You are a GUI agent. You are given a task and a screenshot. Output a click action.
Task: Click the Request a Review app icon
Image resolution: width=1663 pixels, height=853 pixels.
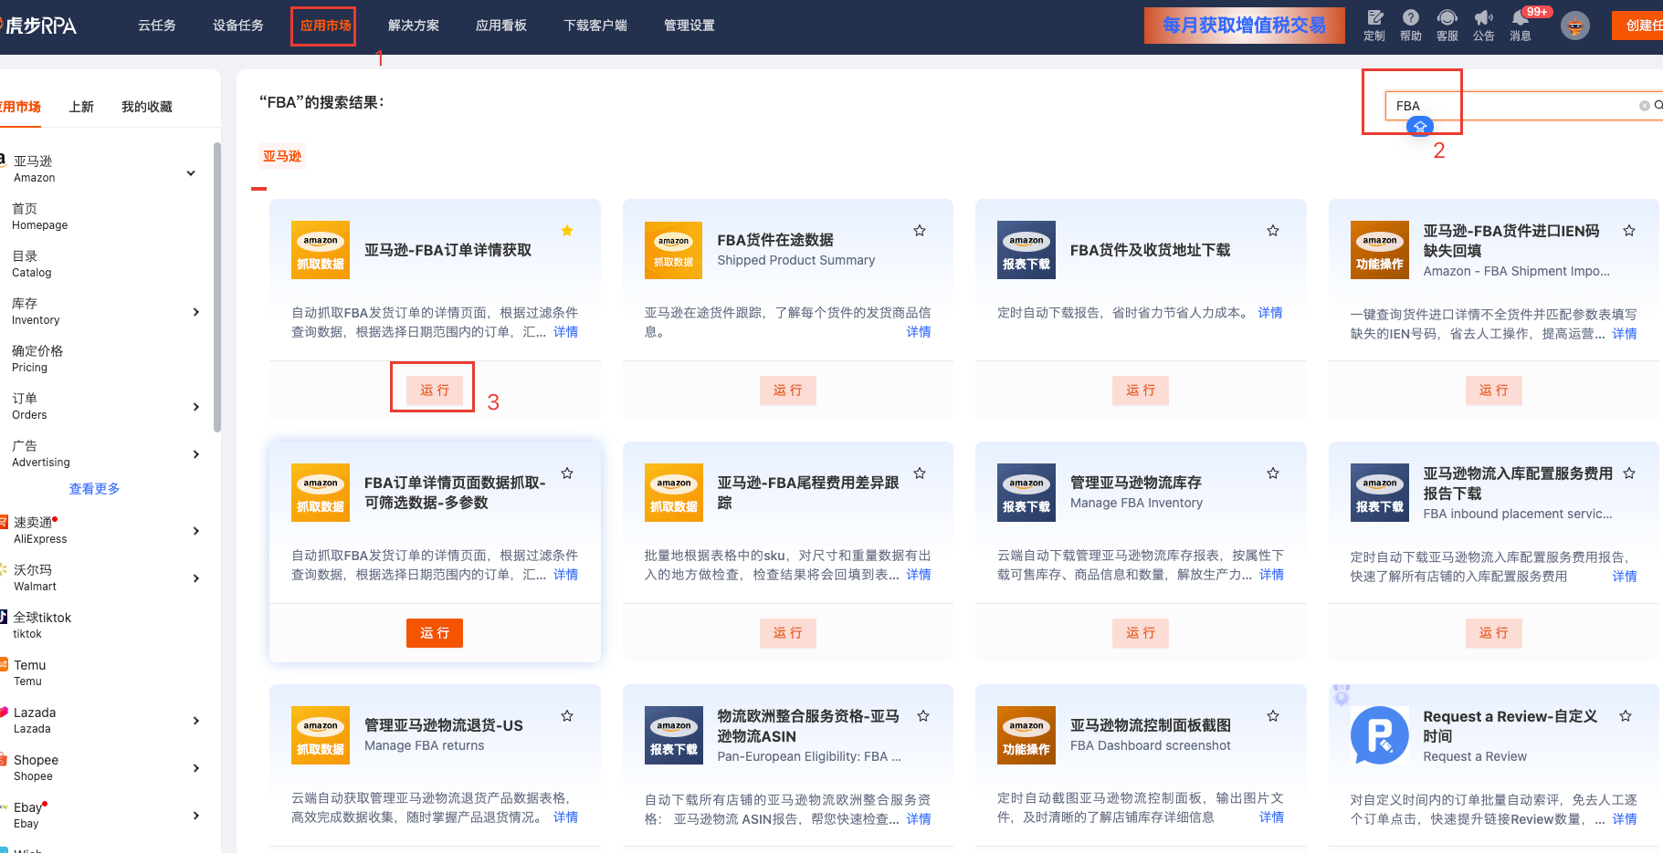click(x=1380, y=735)
